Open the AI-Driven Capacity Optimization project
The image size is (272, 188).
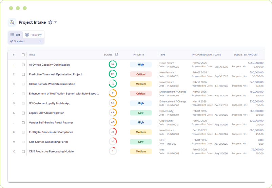[49, 65]
